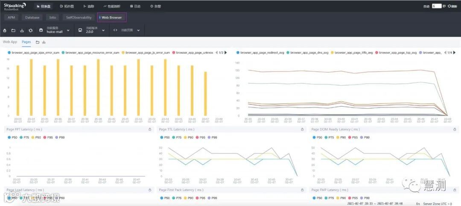This screenshot has width=461, height=206.
Task: Click the toolbar download export icon
Action: click(x=22, y=30)
